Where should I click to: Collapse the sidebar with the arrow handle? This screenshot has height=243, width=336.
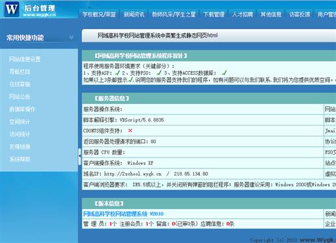(80, 156)
